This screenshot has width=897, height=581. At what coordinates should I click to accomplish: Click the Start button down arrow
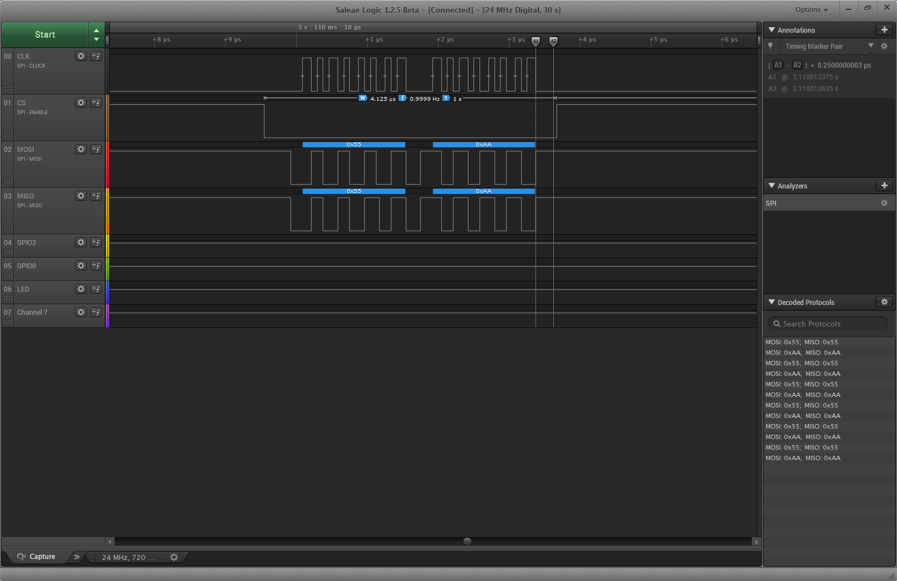click(96, 39)
